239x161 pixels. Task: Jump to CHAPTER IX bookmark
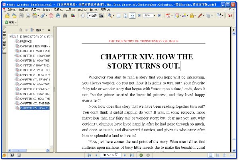pos(35,84)
